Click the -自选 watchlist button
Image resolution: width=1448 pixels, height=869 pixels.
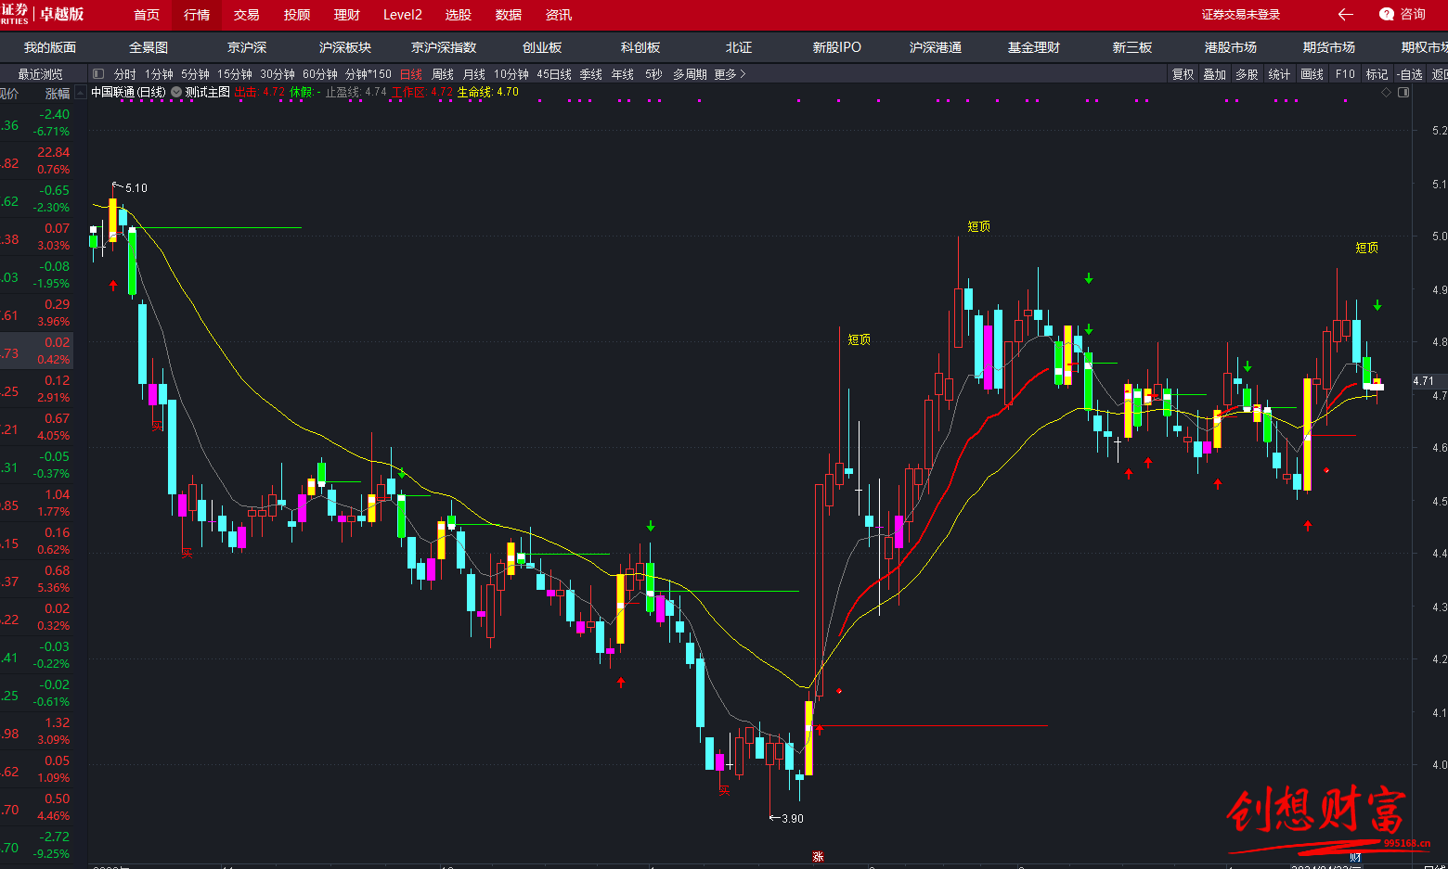(x=1409, y=74)
